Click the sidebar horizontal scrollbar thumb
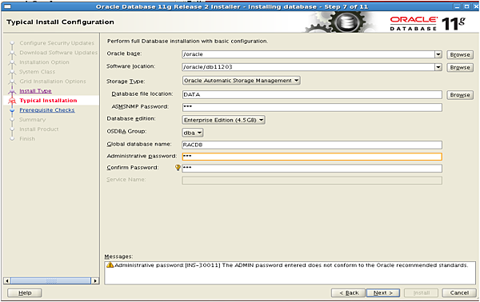Screen dimensions: 480x302 pos(51,280)
